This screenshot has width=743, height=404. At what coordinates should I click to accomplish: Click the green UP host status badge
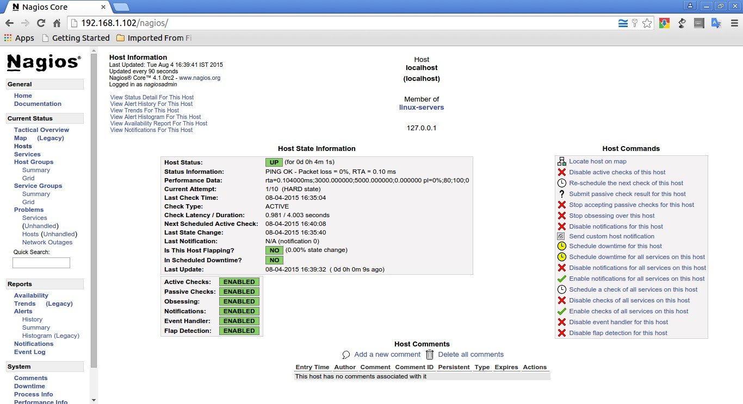pyautogui.click(x=274, y=162)
